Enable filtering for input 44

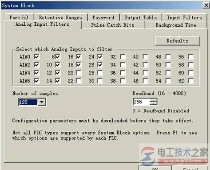click(146, 73)
